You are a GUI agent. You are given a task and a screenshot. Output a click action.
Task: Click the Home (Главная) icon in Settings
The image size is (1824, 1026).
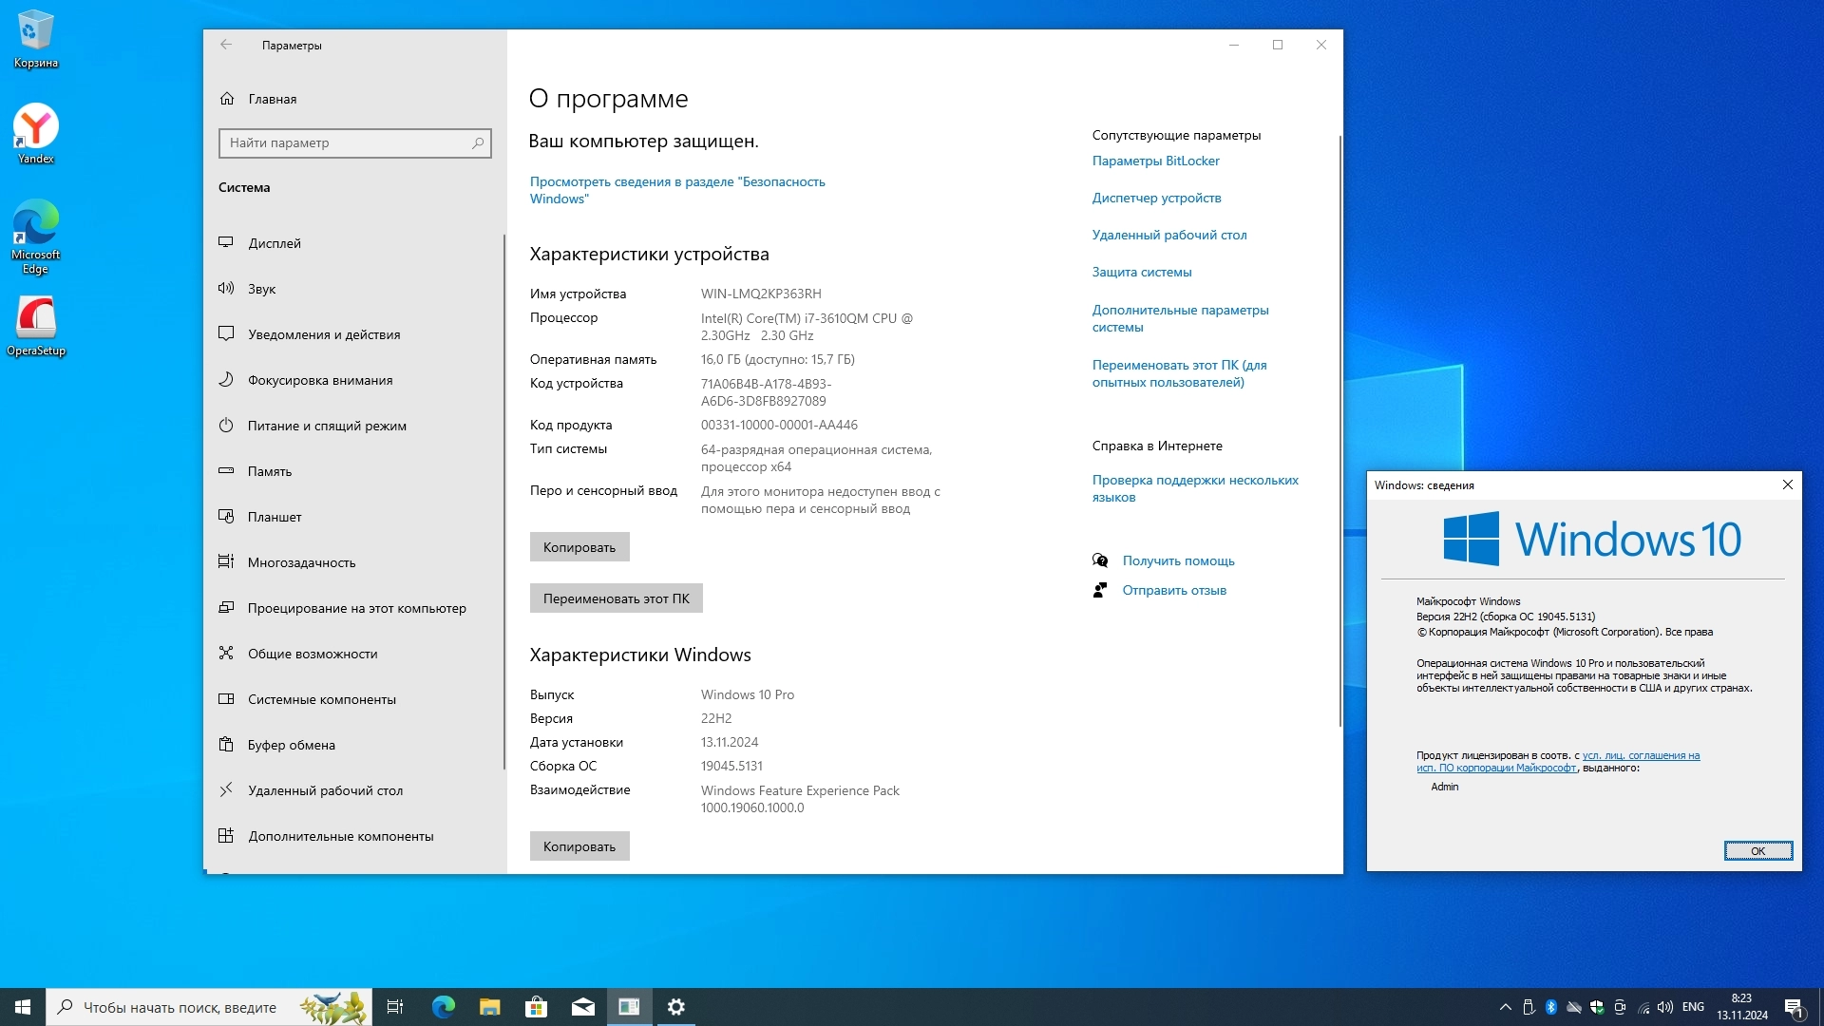pos(227,99)
